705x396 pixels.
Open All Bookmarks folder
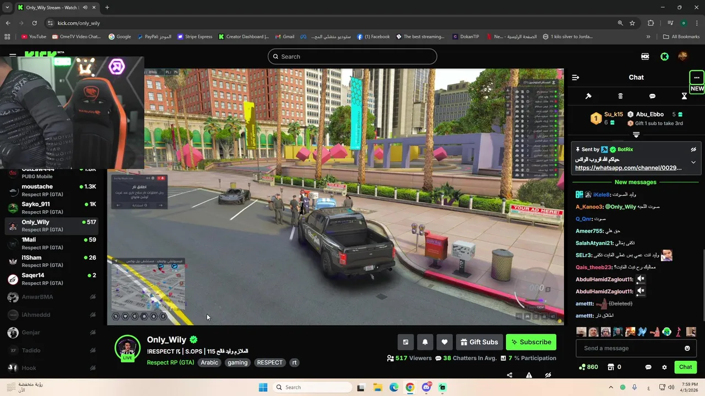click(681, 37)
